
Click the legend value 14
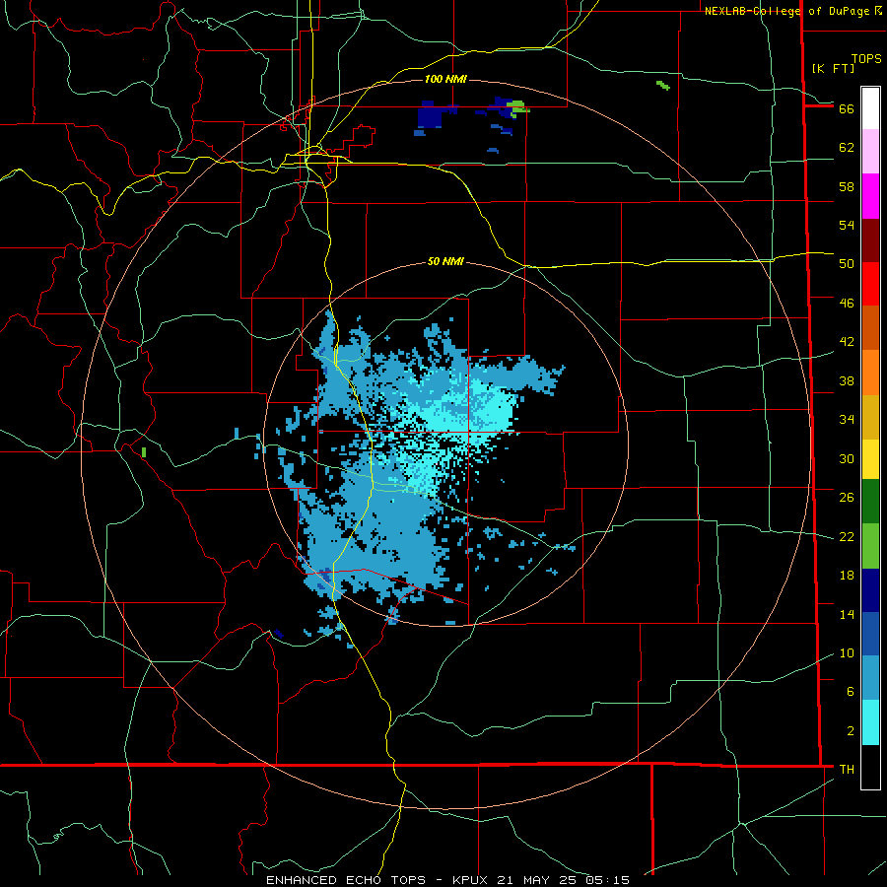(847, 614)
